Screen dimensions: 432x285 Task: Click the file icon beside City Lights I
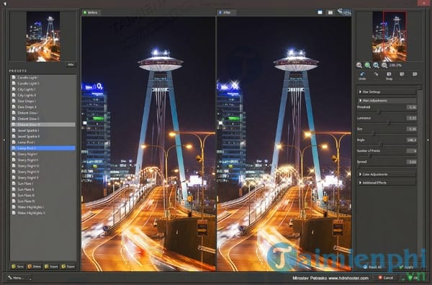14,89
